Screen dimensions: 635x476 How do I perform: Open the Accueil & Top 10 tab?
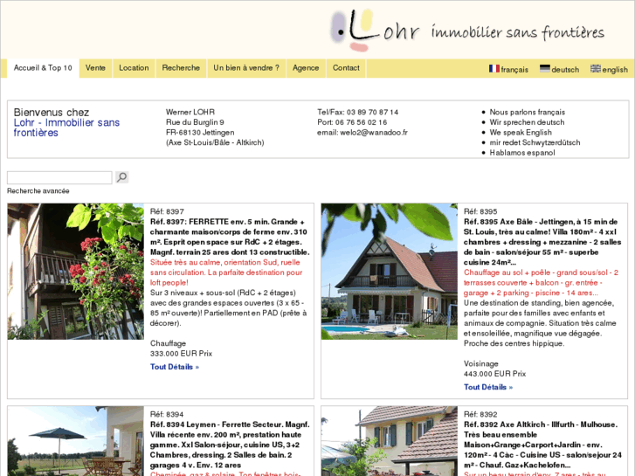43,68
